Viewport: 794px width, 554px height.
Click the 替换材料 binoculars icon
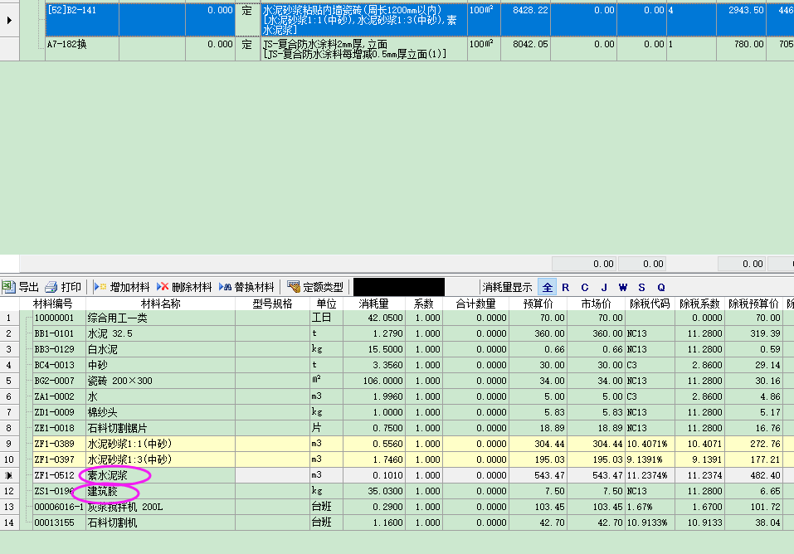(x=225, y=287)
